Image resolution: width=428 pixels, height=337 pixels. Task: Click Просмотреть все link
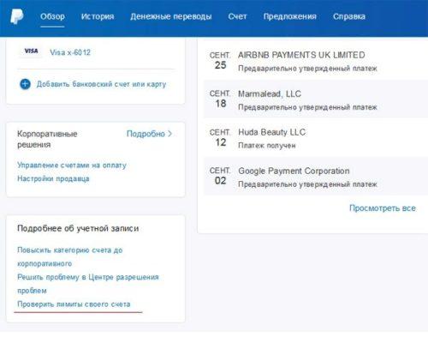pos(383,208)
